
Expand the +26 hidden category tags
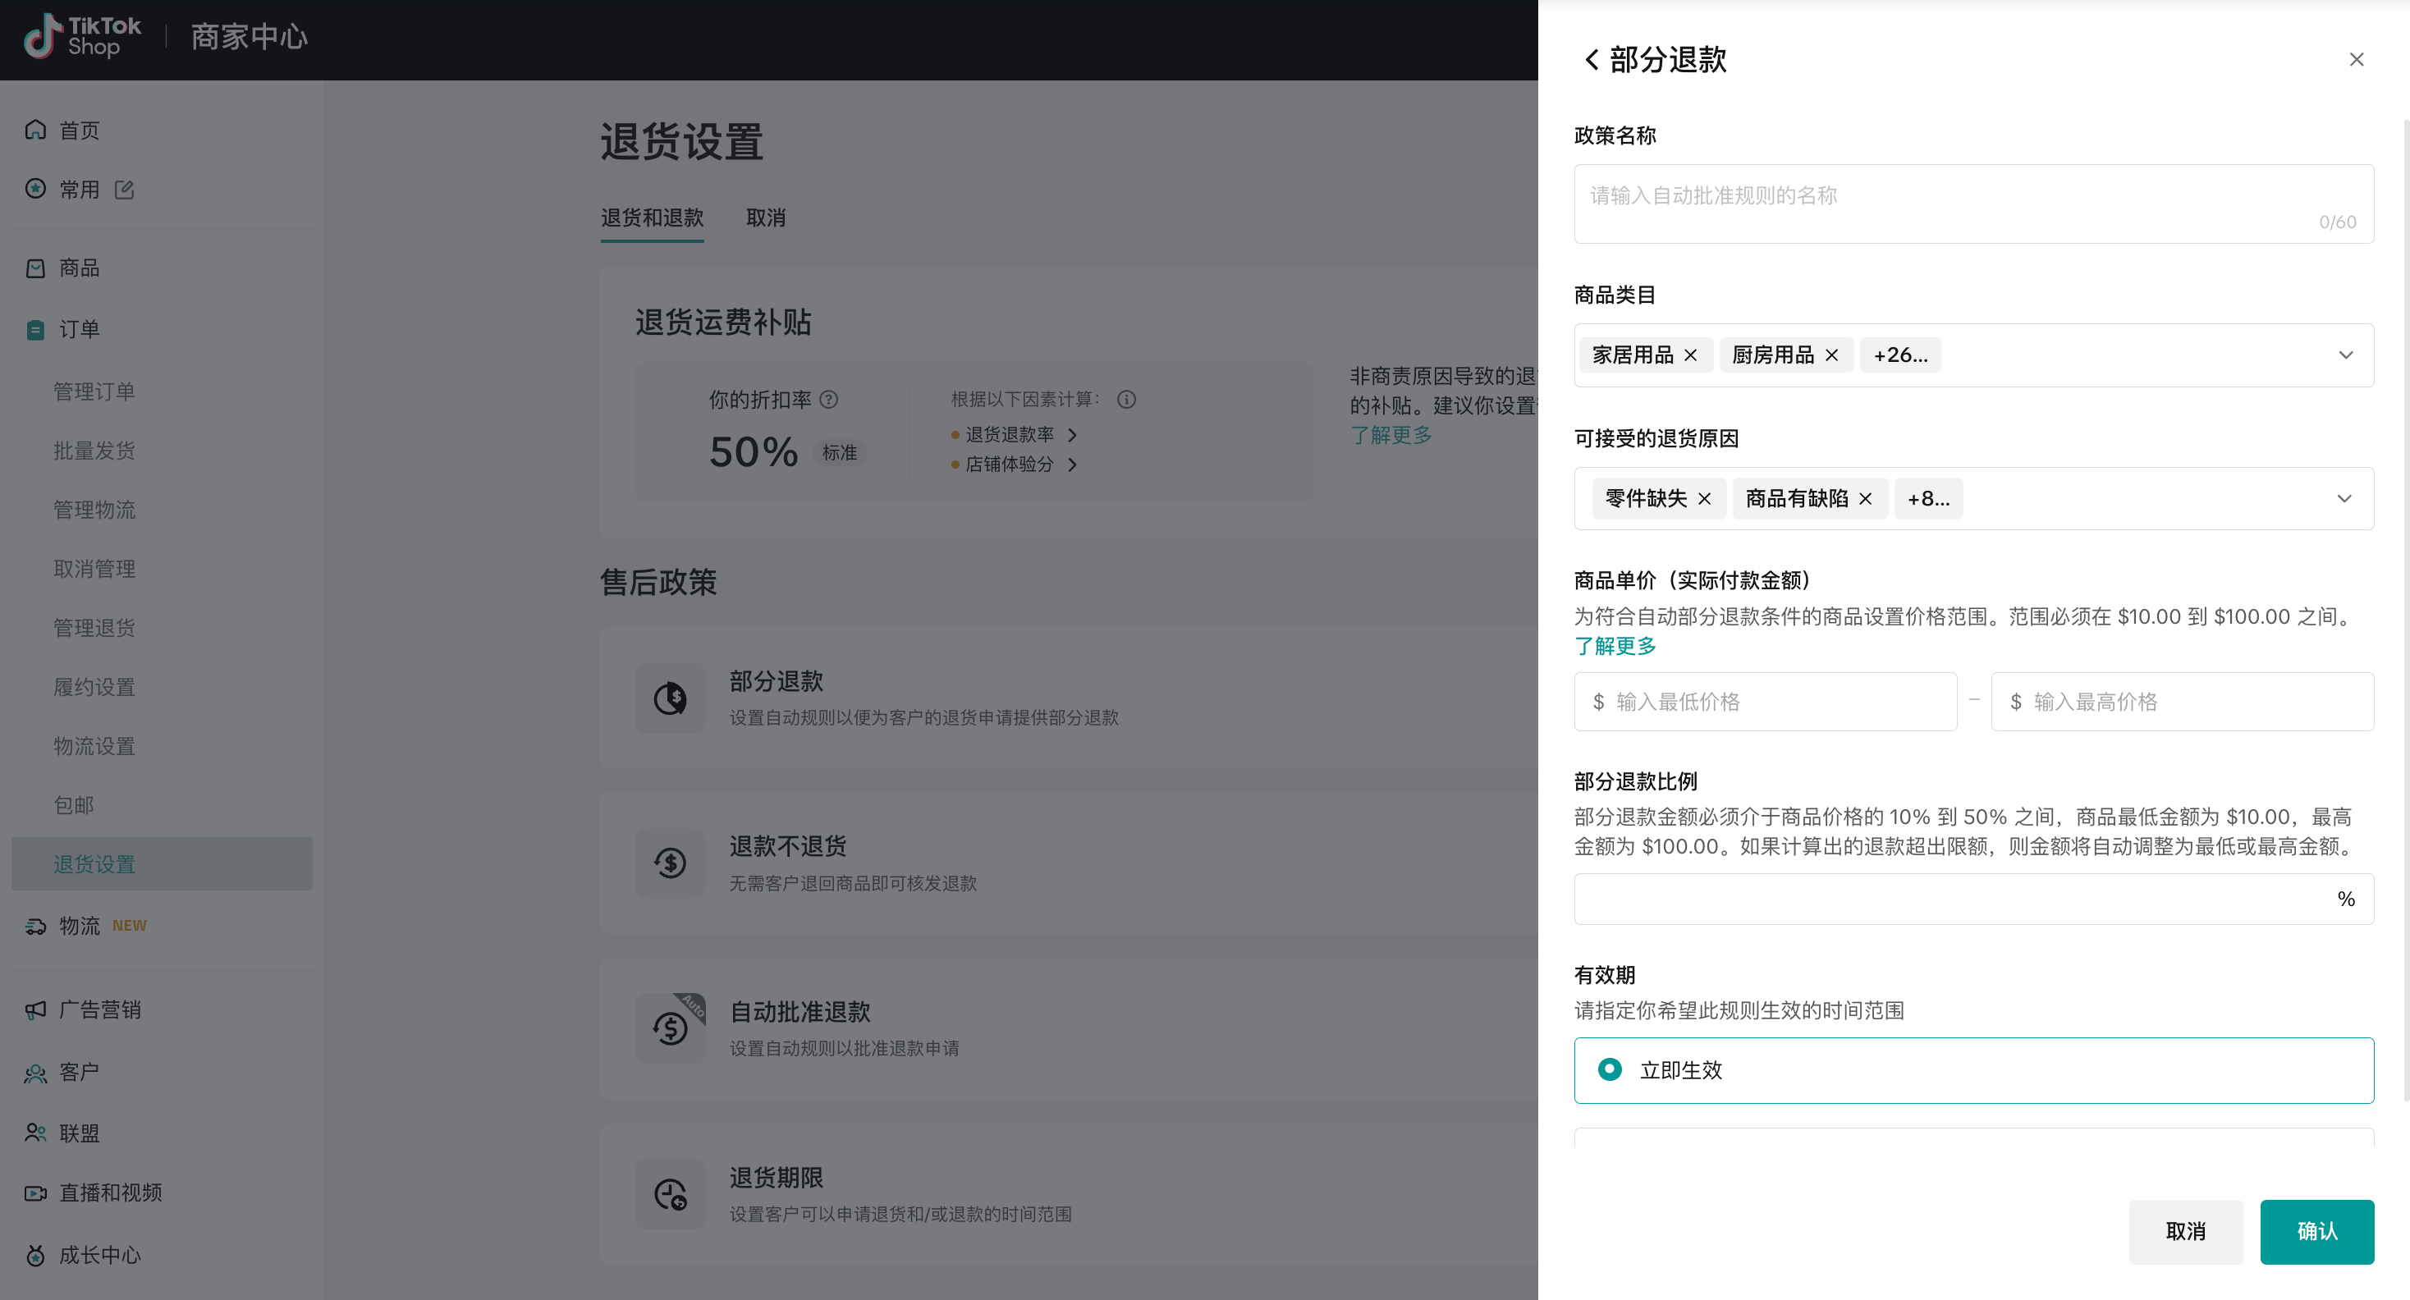pyautogui.click(x=1899, y=355)
